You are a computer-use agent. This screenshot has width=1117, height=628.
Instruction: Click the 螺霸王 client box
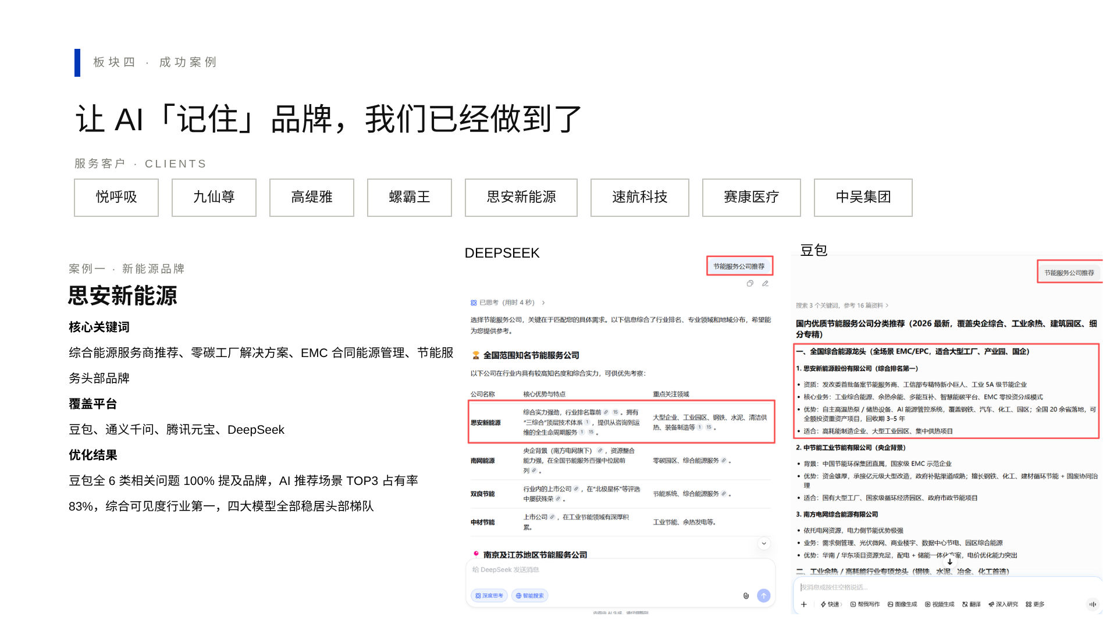[x=410, y=198]
